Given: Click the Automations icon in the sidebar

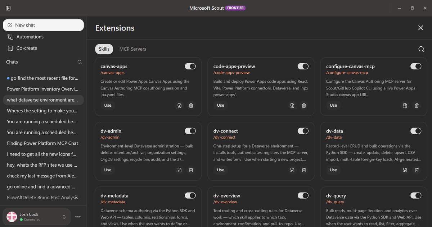Looking at the screenshot, I should [10, 37].
